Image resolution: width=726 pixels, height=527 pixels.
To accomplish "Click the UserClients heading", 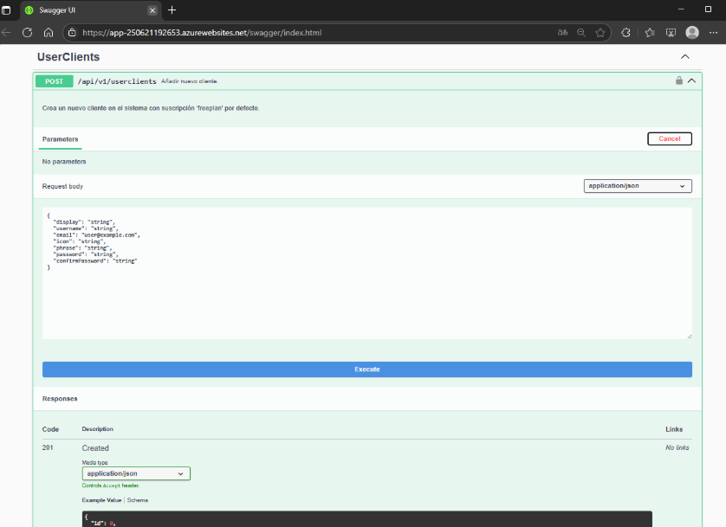I will pyautogui.click(x=68, y=57).
